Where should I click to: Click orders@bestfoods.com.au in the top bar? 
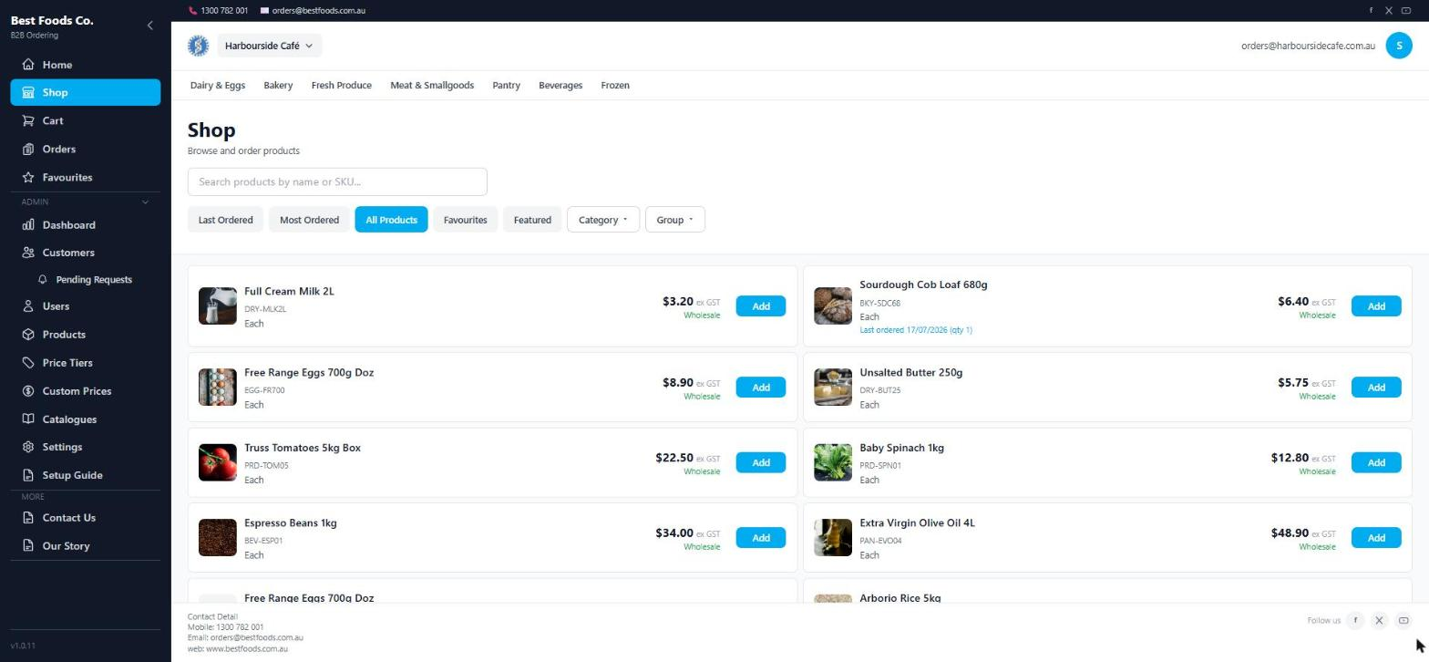pos(313,11)
